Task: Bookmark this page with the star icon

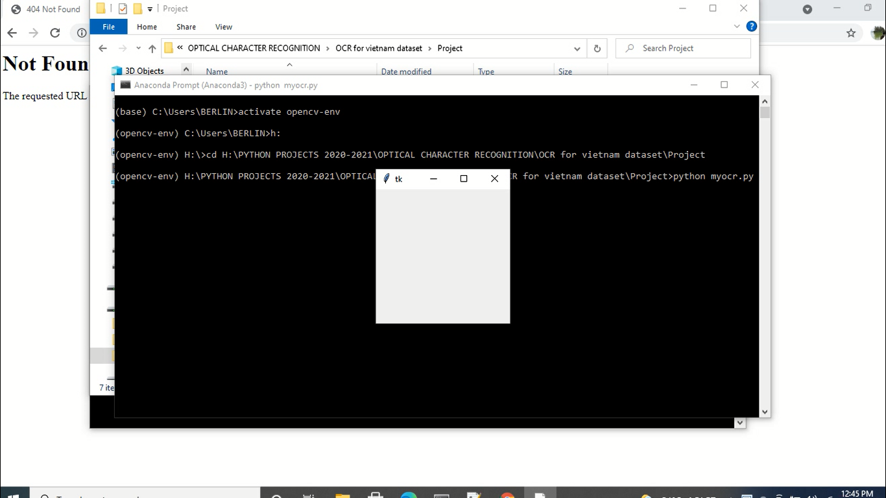Action: point(851,33)
